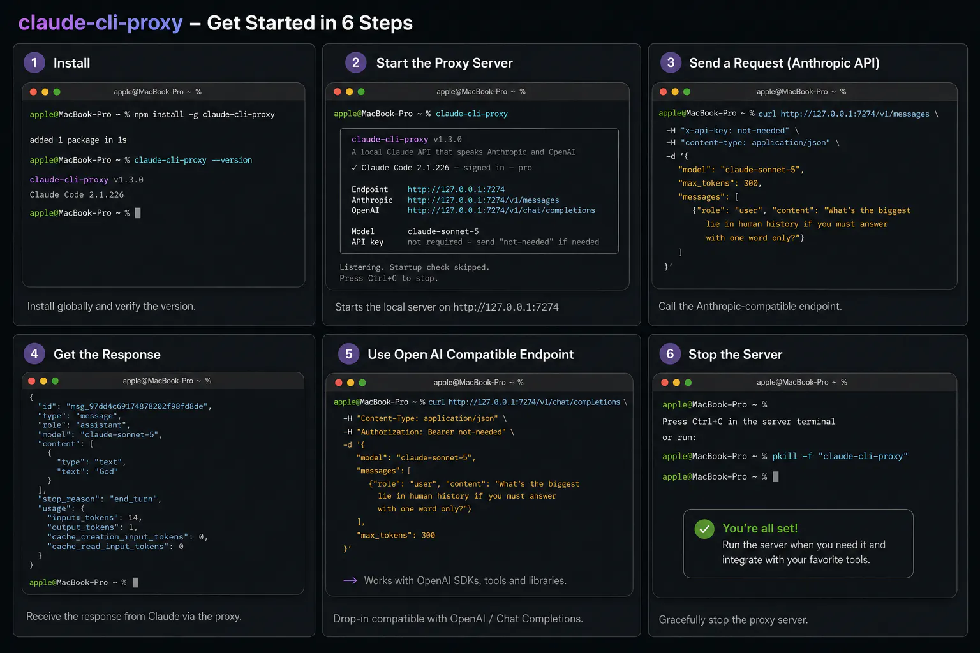Select 'Claude Code 2.1.226' in the Install terminal

click(x=77, y=195)
